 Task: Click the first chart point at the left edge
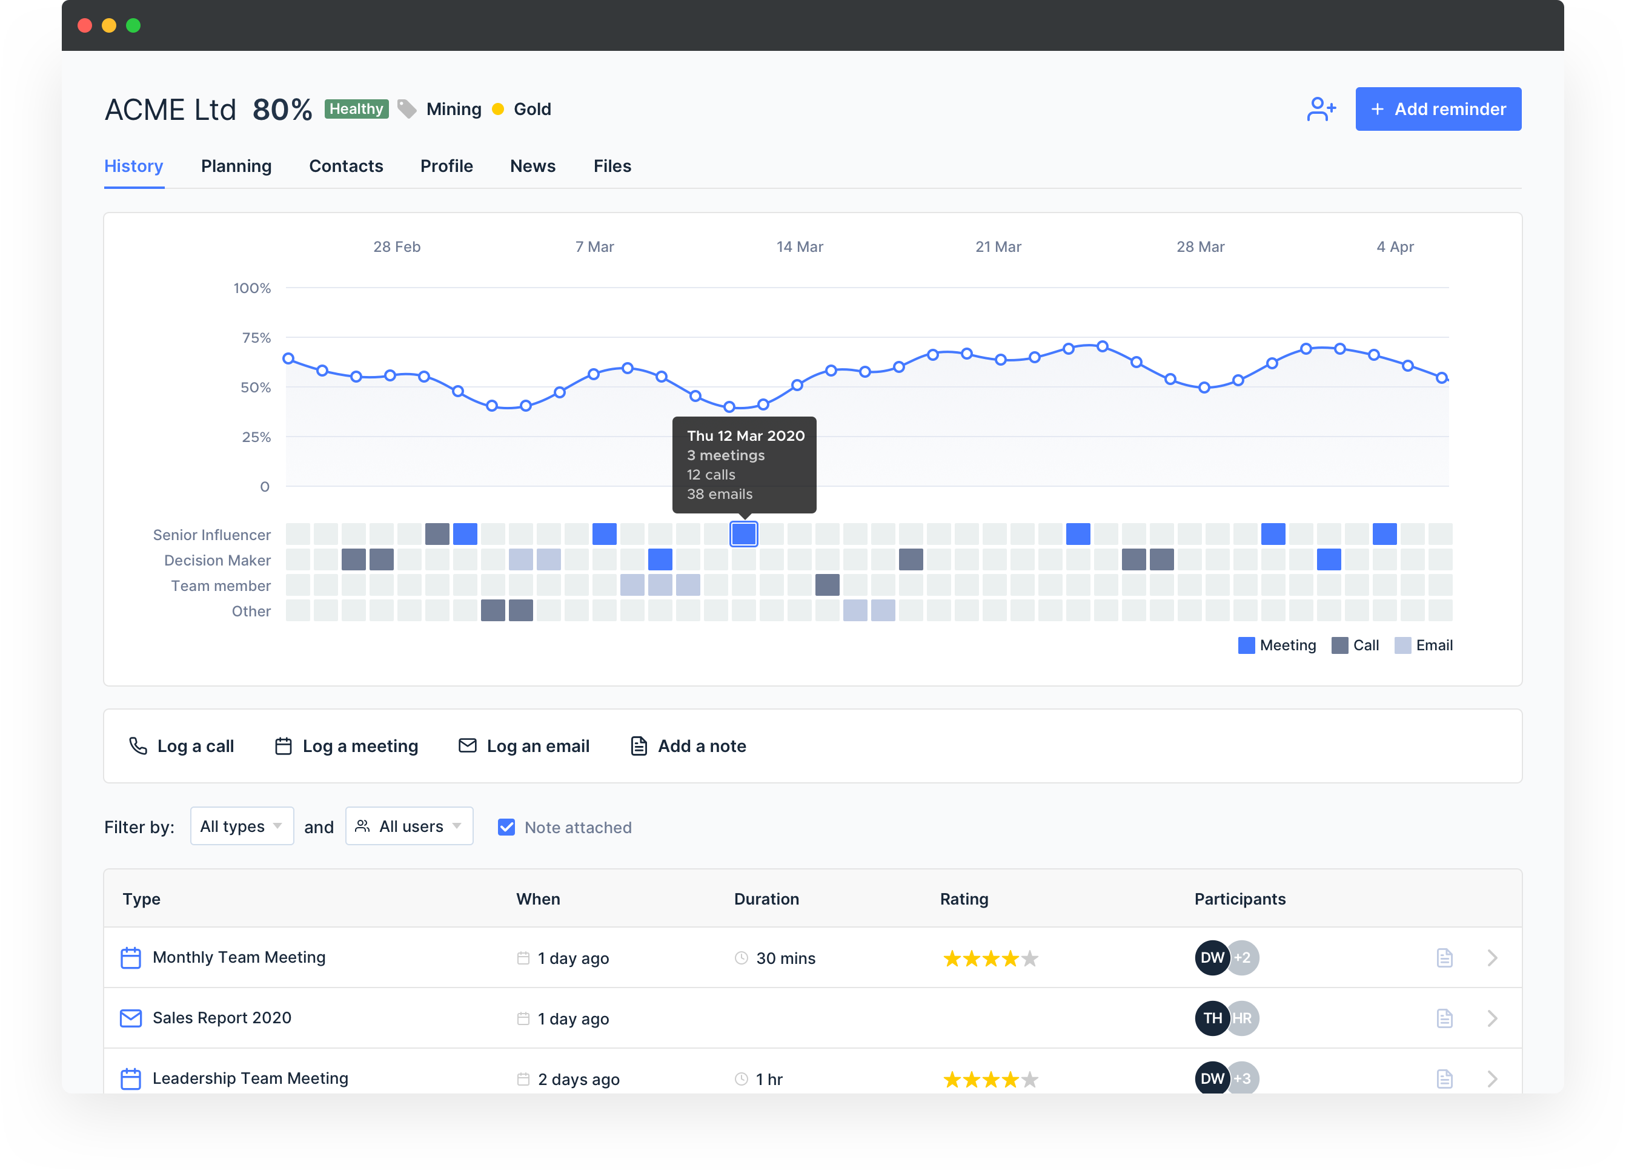pyautogui.click(x=288, y=358)
